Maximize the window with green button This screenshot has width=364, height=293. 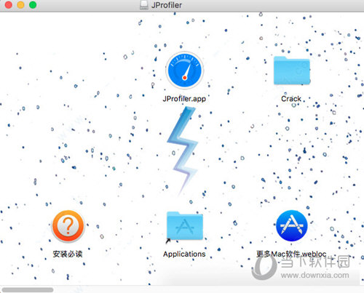coord(33,5)
